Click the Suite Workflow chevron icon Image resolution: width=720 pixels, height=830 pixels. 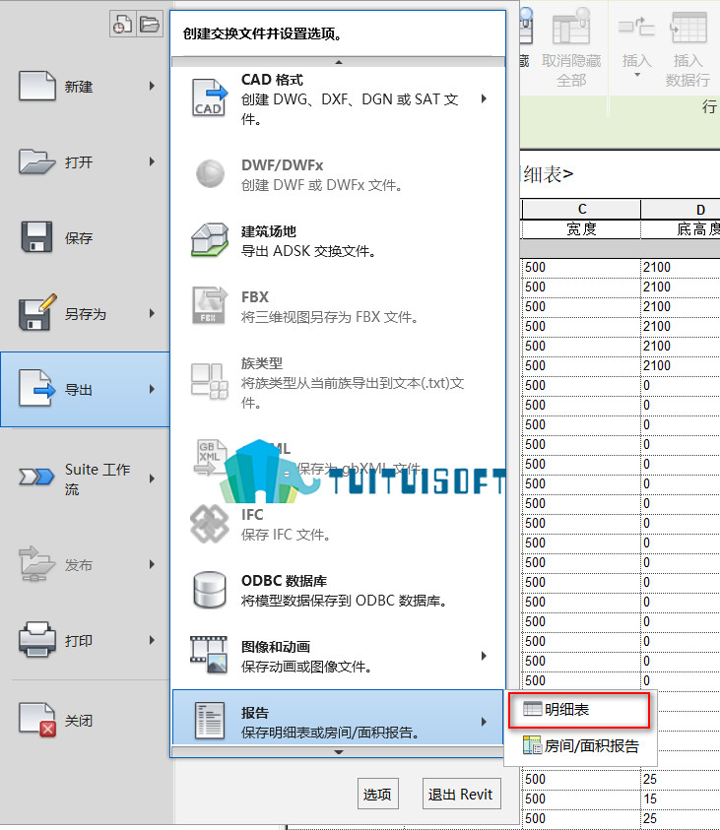point(36,477)
